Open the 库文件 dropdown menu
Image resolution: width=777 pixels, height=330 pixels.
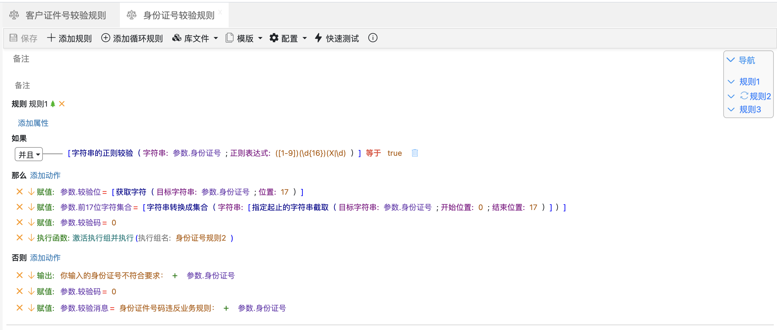(195, 38)
